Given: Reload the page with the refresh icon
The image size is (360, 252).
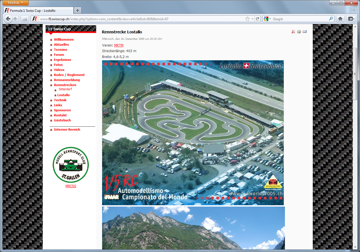Looking at the screenshot, I should click(257, 19).
